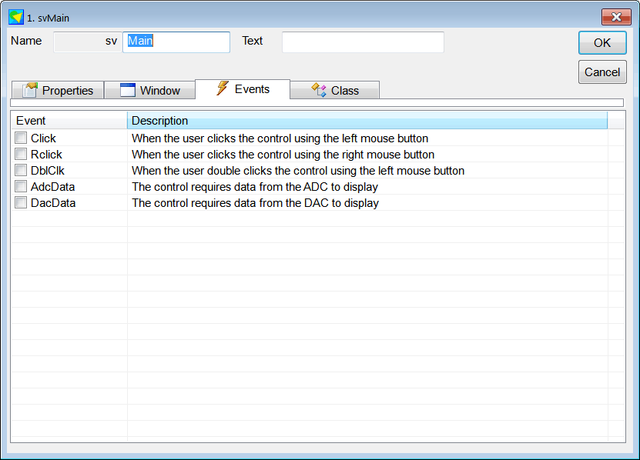Close the svMain dialog window

[x=616, y=17]
